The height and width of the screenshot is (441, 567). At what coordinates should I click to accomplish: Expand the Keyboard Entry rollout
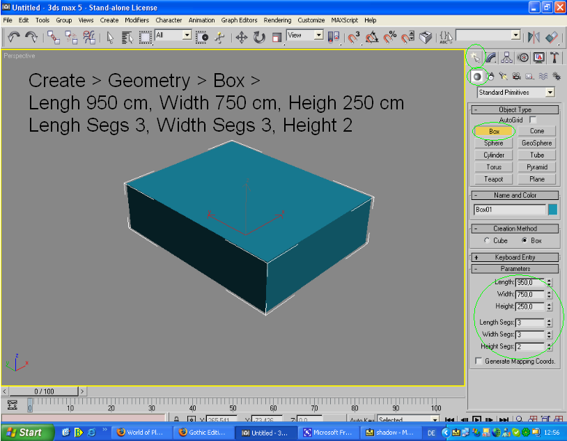coord(515,257)
